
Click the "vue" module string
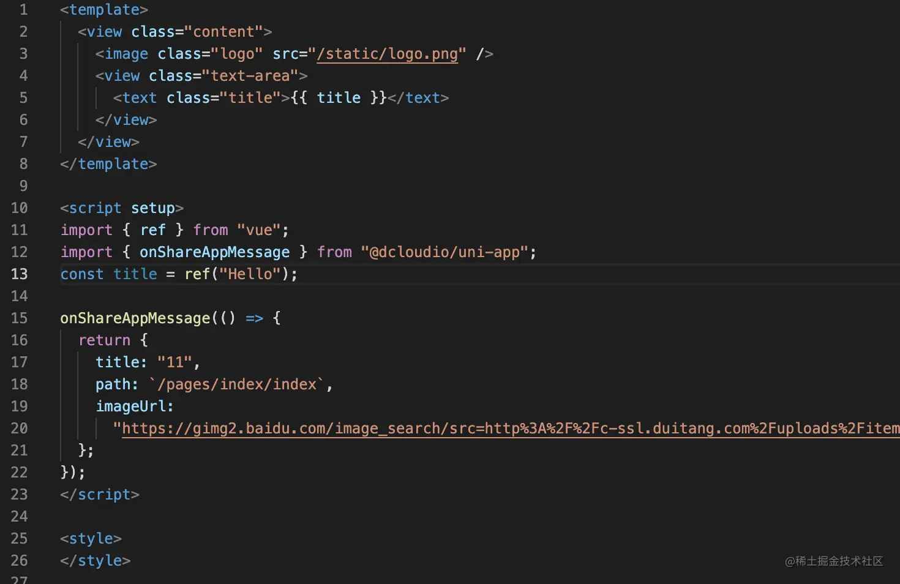point(259,230)
